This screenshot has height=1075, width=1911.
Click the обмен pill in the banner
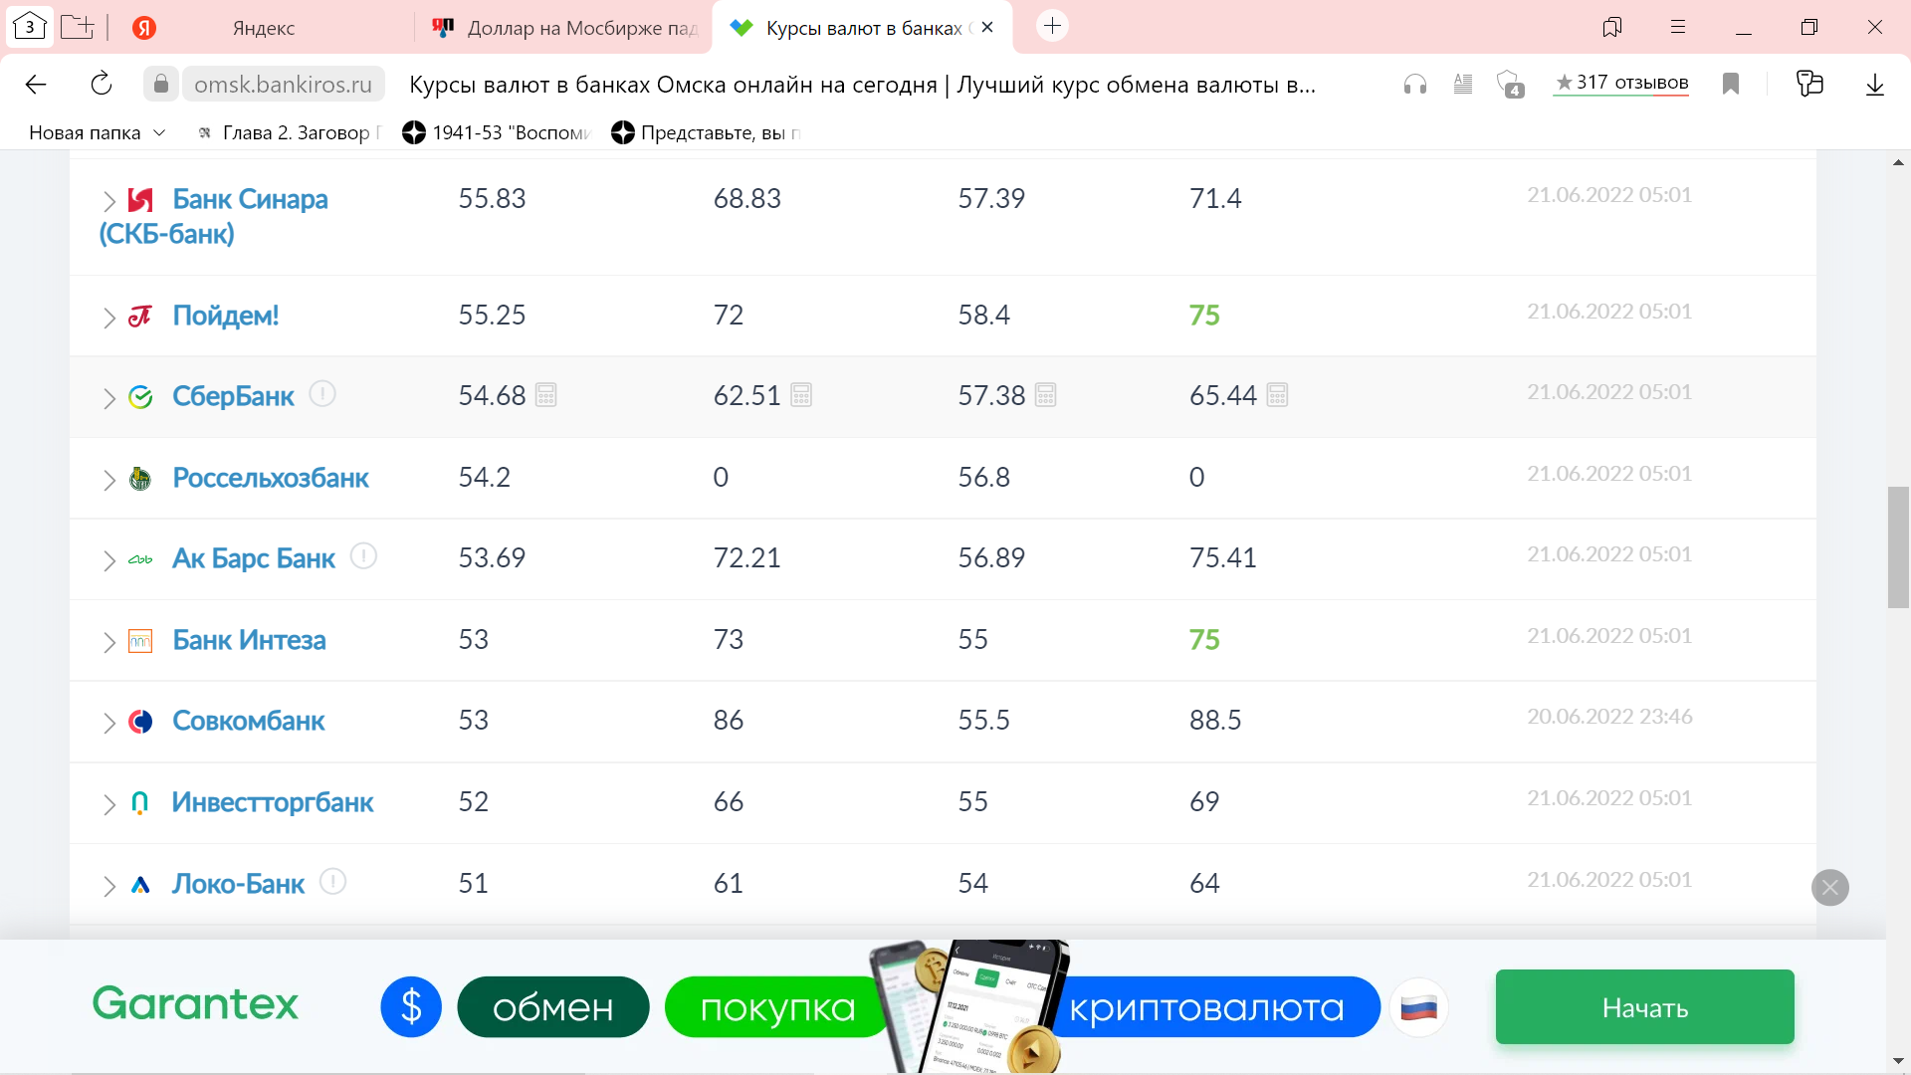click(x=553, y=1007)
